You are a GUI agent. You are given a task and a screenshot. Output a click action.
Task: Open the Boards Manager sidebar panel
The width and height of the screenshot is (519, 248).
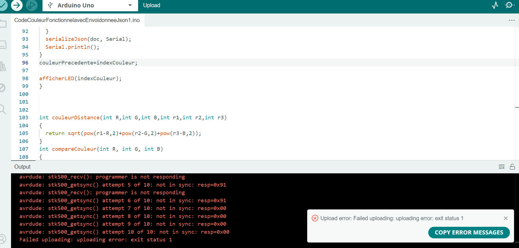3,45
